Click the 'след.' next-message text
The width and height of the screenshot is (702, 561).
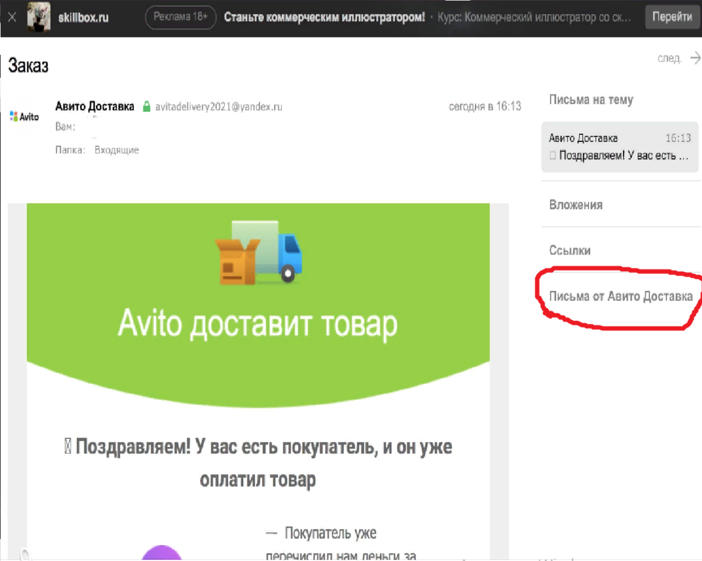670,58
